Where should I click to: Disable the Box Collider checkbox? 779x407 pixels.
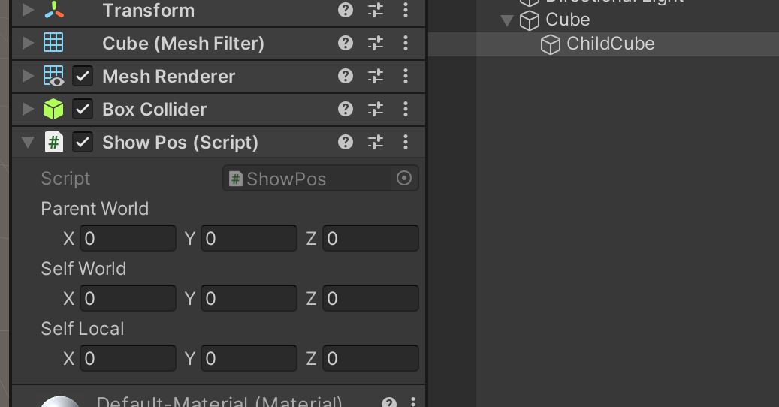pos(83,109)
